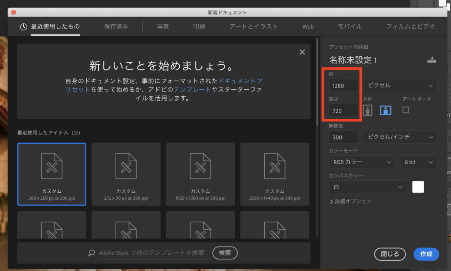The height and width of the screenshot is (271, 451).
Task: Open the ピクセル width unit dropdown
Action: point(400,85)
